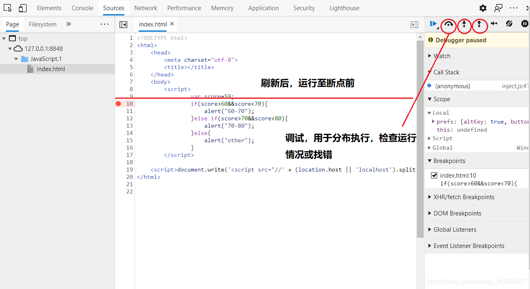Collapse the JavaScript.1 folder

click(x=16, y=59)
